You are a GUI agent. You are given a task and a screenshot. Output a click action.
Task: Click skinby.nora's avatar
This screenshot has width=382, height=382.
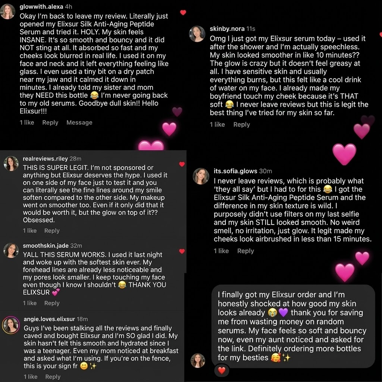click(197, 34)
